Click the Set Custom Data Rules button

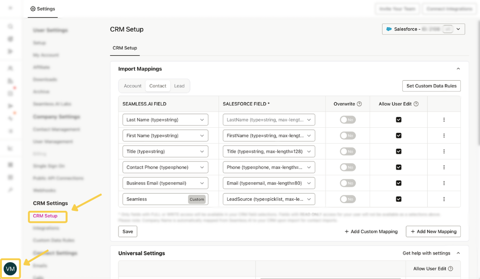431,85
